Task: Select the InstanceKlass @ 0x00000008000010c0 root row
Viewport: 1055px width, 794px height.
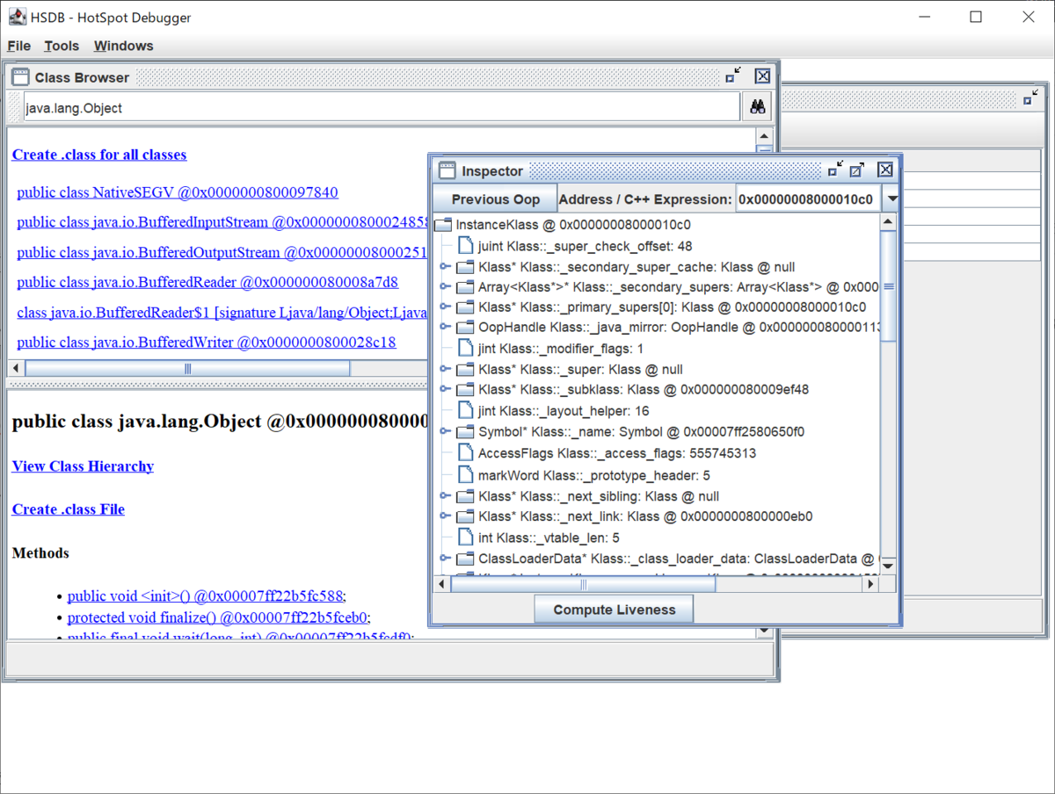Action: coord(572,225)
